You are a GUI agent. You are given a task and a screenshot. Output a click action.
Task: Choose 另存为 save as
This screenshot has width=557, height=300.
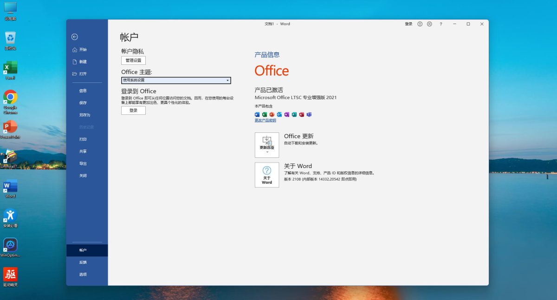[87, 115]
